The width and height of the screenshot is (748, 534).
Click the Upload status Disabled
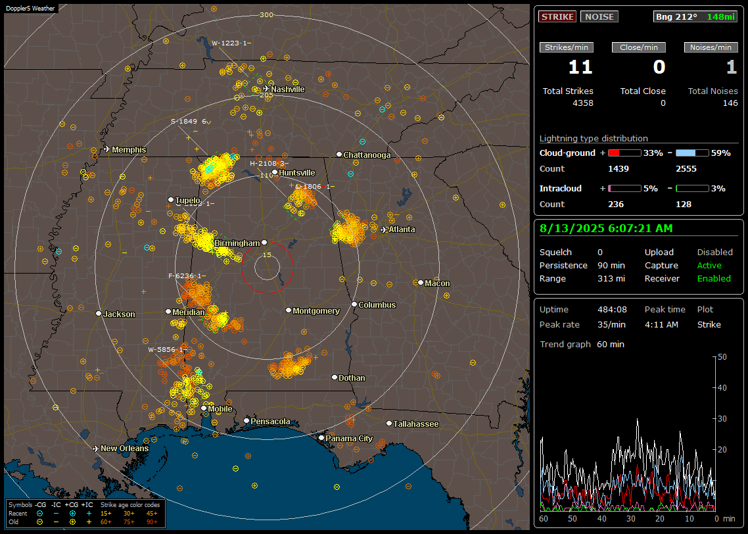(714, 253)
